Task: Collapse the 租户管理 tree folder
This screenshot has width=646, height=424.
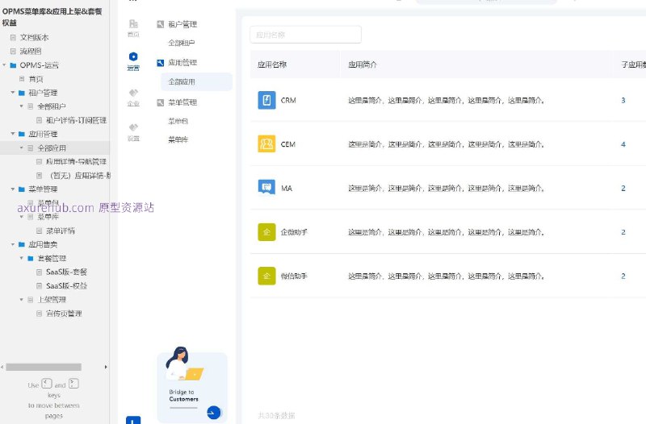Action: coord(13,93)
